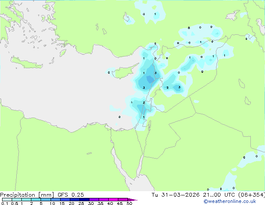Select the 0.5–1 mm legend color box
This screenshot has width=265, height=205.
tap(17, 200)
